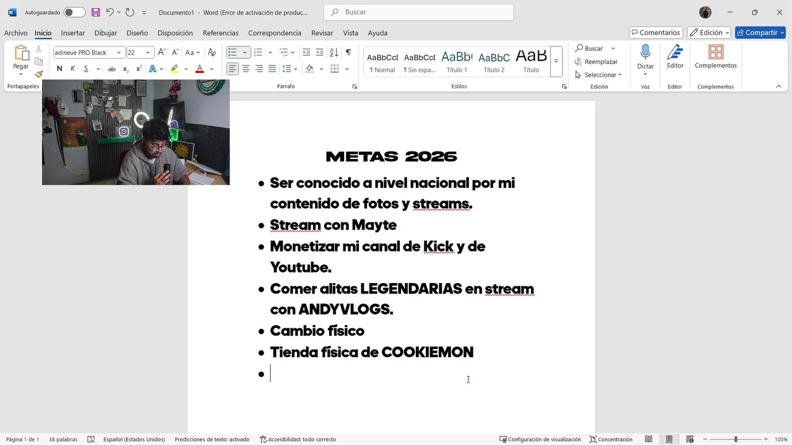Toggle underline (S) formatting
The width and height of the screenshot is (792, 445).
tap(86, 69)
